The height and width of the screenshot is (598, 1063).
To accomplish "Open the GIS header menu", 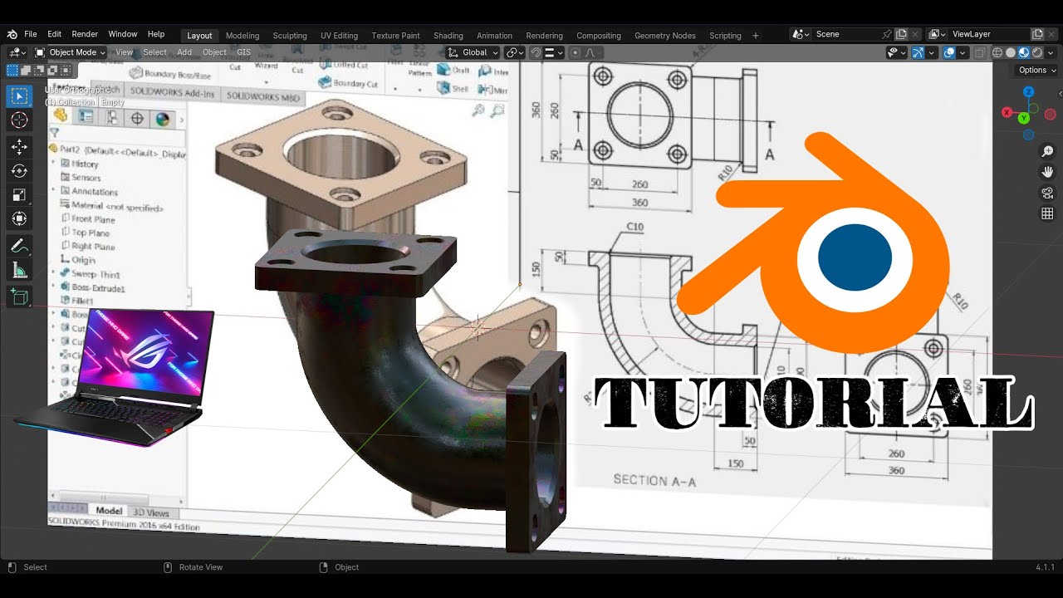I will click(243, 52).
